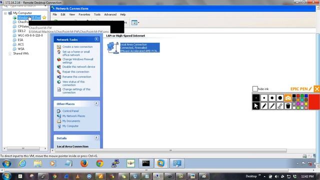Open the Tools menu

coord(97,14)
